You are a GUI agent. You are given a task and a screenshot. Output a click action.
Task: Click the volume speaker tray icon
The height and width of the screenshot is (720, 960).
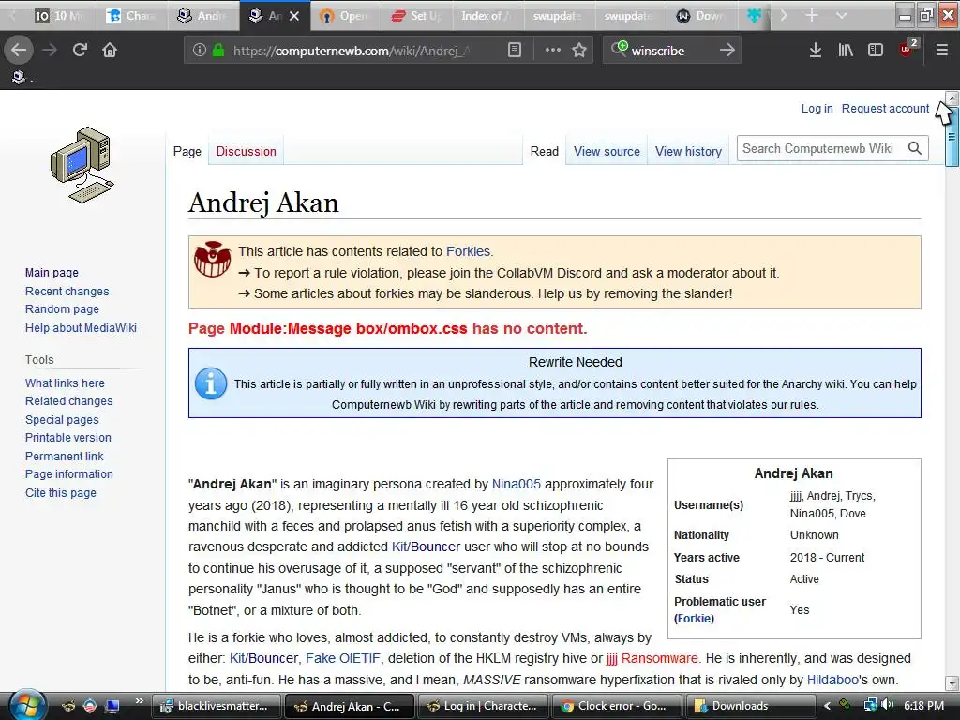[x=888, y=705]
